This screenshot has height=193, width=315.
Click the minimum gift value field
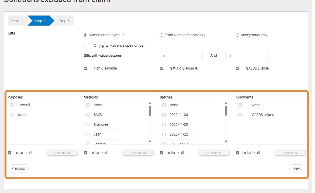181,56
